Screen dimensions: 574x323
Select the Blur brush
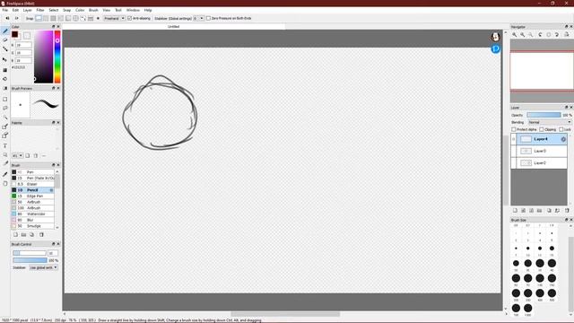(x=32, y=220)
